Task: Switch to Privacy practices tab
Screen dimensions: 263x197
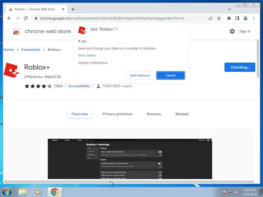Action: click(x=117, y=114)
